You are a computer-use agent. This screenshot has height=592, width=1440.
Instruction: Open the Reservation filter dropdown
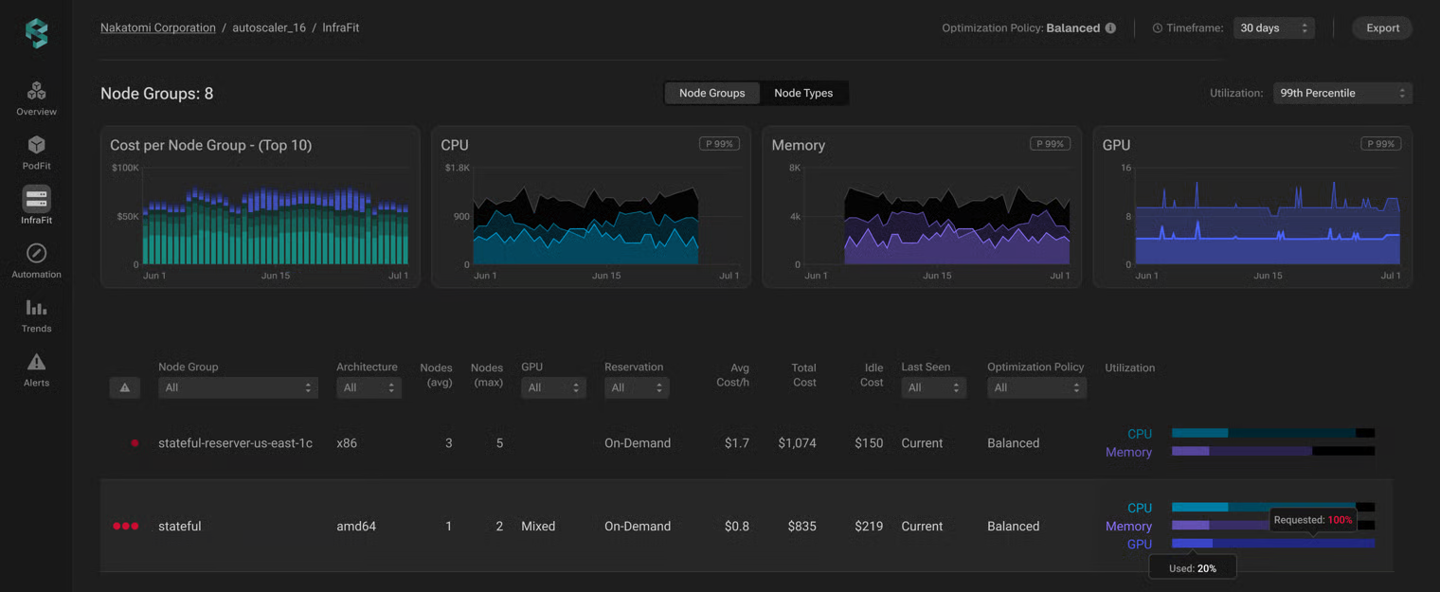[637, 387]
